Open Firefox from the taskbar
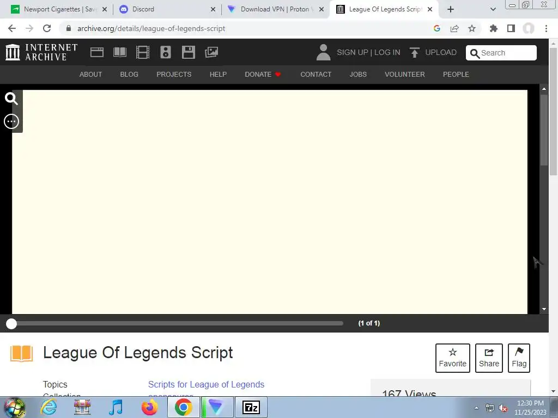 tap(149, 407)
